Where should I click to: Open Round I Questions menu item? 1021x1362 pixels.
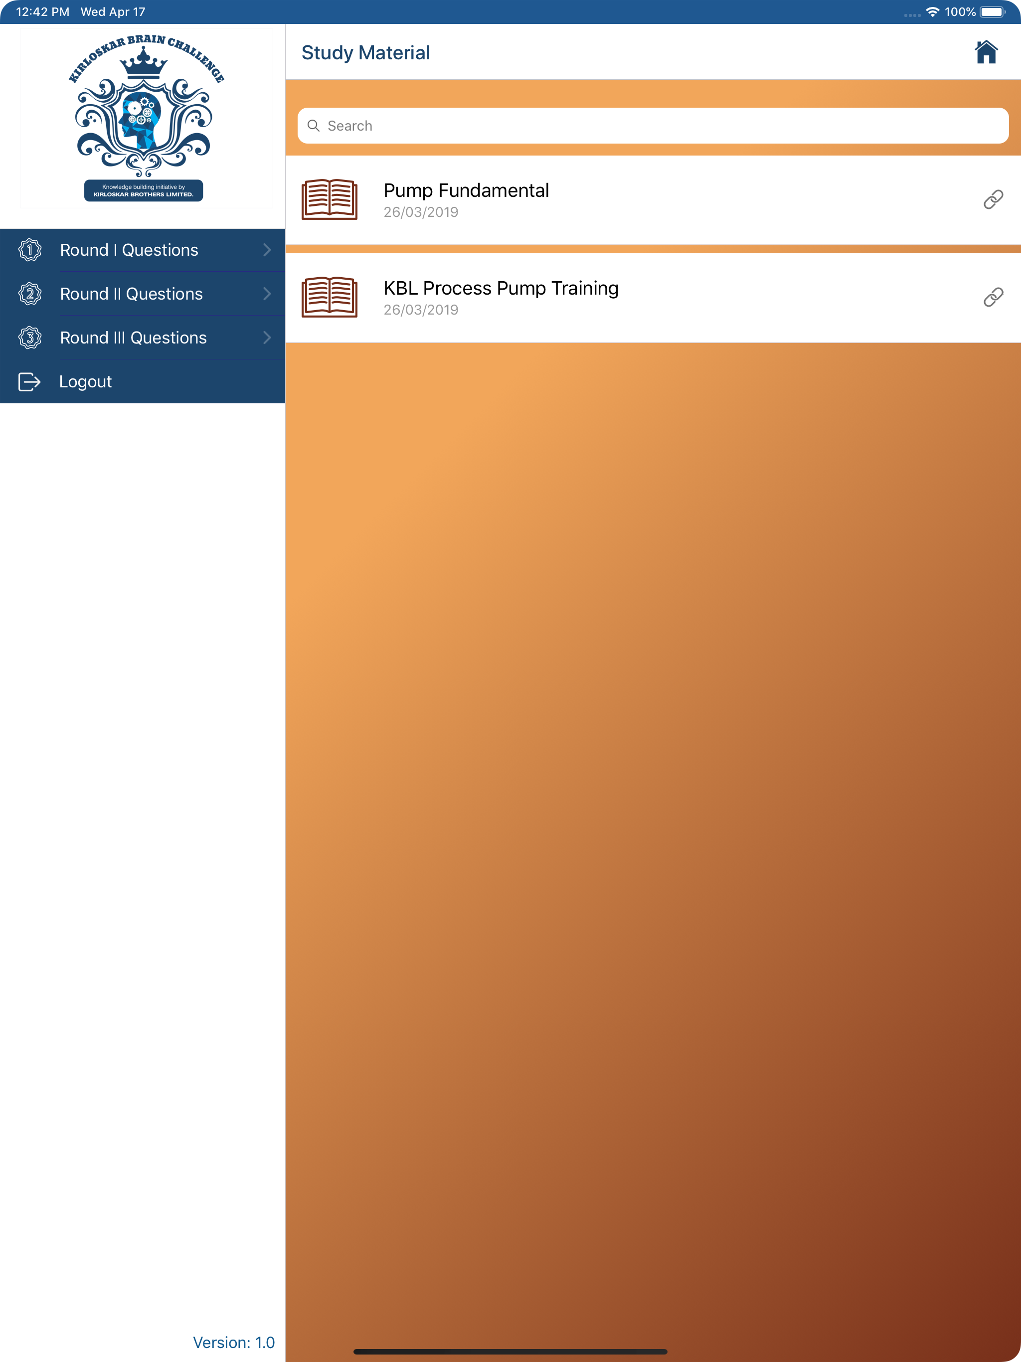pyautogui.click(x=142, y=250)
